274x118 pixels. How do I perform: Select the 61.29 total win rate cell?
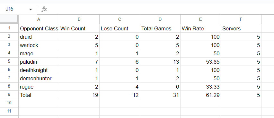coord(200,95)
